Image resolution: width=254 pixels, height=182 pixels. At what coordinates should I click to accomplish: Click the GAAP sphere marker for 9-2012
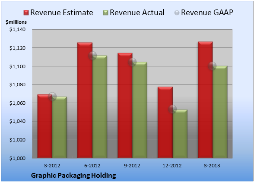[x=132, y=62]
